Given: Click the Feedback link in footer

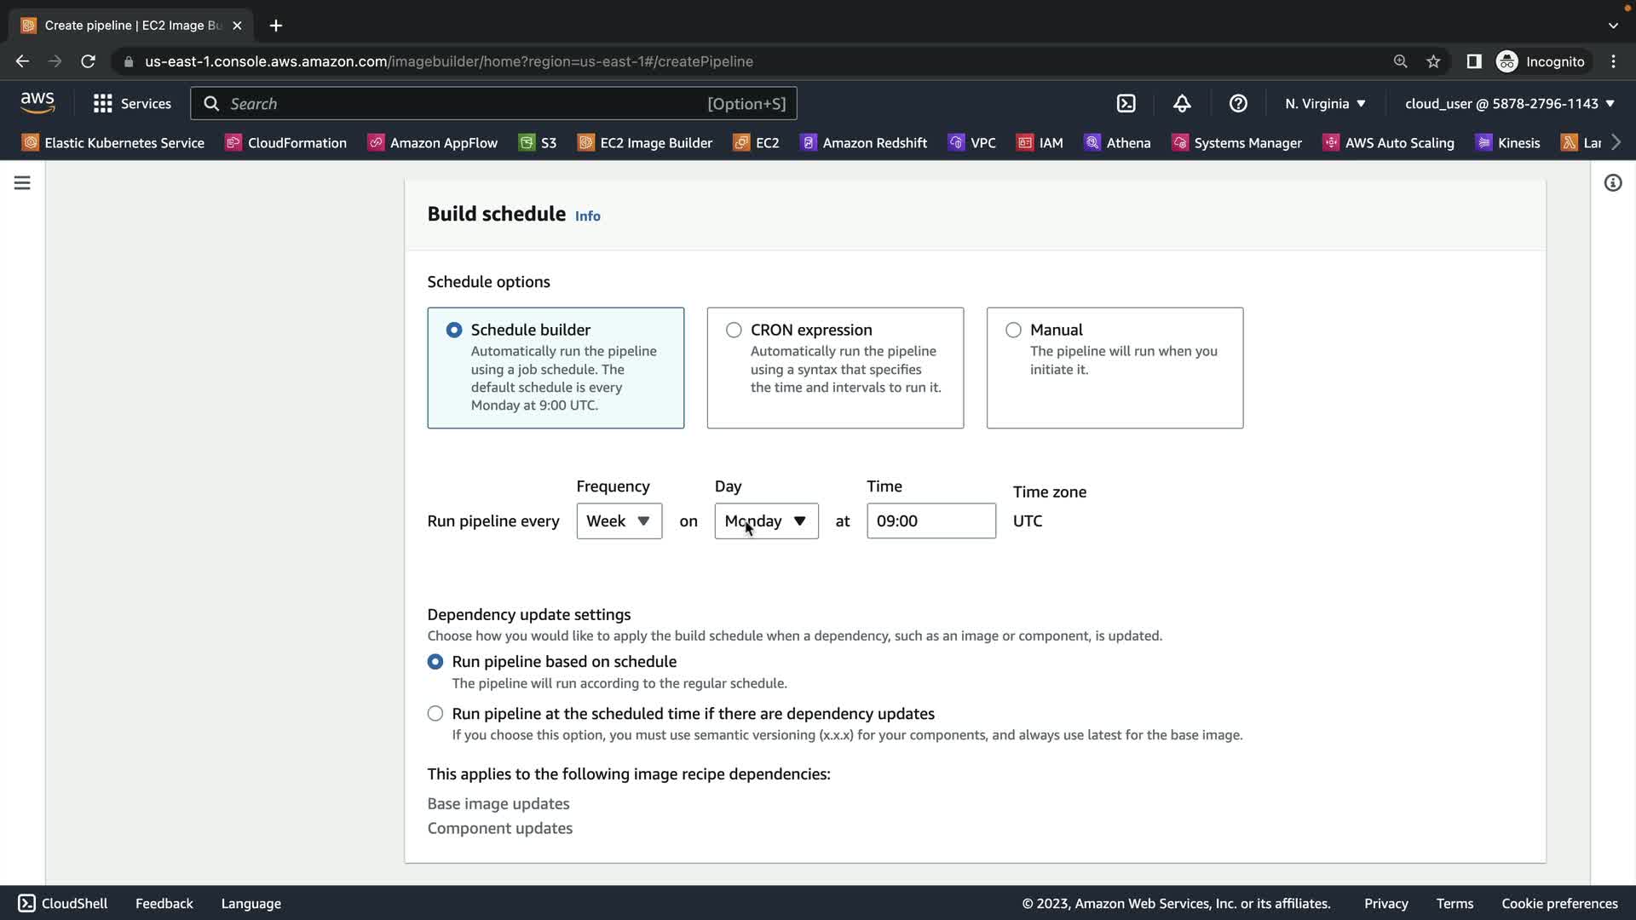Looking at the screenshot, I should [164, 904].
